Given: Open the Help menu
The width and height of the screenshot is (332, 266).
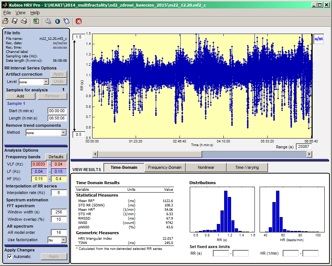Looking at the screenshot, I should pyautogui.click(x=35, y=13).
